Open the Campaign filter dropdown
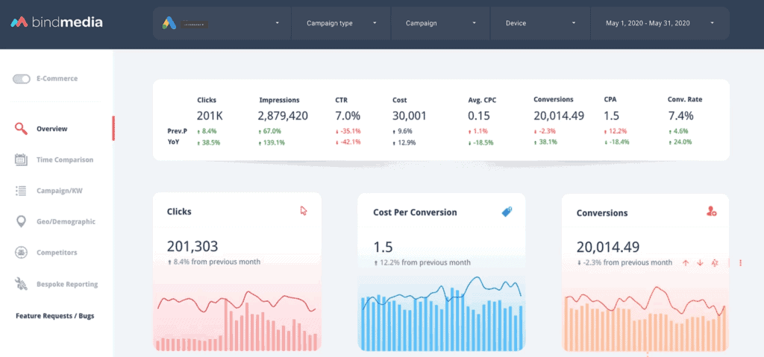 [440, 23]
